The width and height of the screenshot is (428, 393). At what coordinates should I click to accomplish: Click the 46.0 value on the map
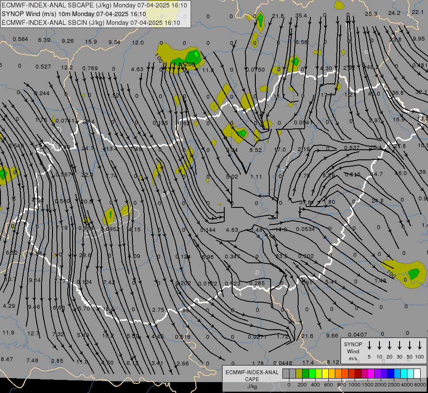click(400, 173)
